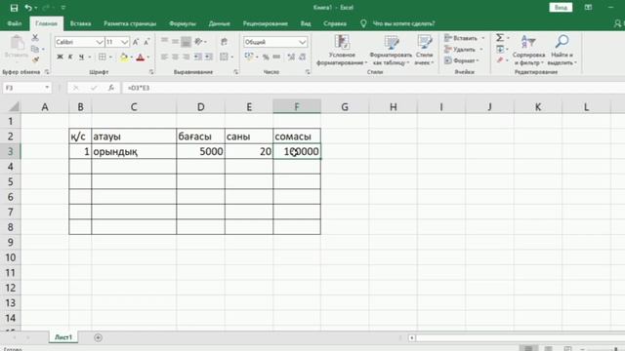Click the Merge and Center icon

[224, 57]
